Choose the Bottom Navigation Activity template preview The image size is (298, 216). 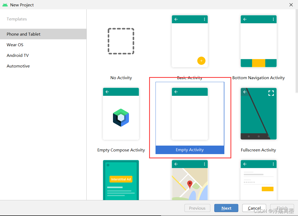pyautogui.click(x=258, y=41)
